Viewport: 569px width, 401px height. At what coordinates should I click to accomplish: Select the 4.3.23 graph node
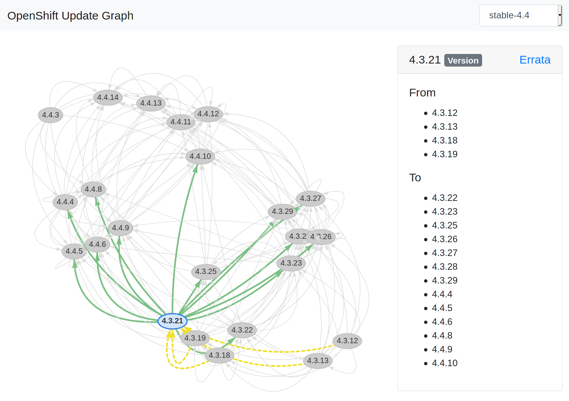click(x=291, y=263)
